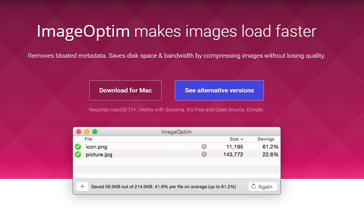Image resolution: width=364 pixels, height=208 pixels.
Task: Click the 11,195 size value
Action: click(x=235, y=147)
